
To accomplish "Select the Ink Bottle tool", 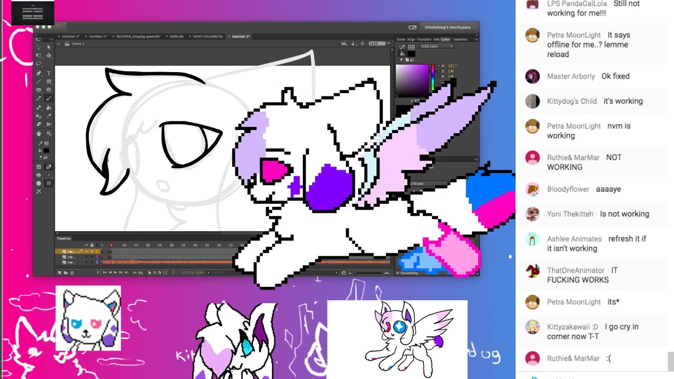I will pos(38,116).
